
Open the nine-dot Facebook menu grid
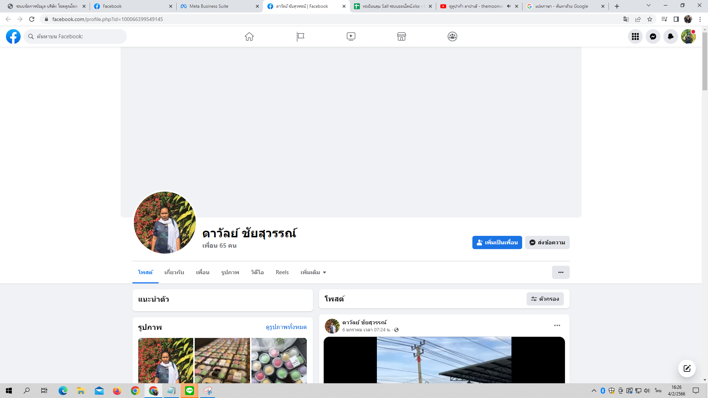[635, 36]
